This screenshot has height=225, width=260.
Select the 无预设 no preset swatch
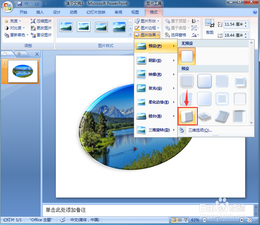coord(187,56)
